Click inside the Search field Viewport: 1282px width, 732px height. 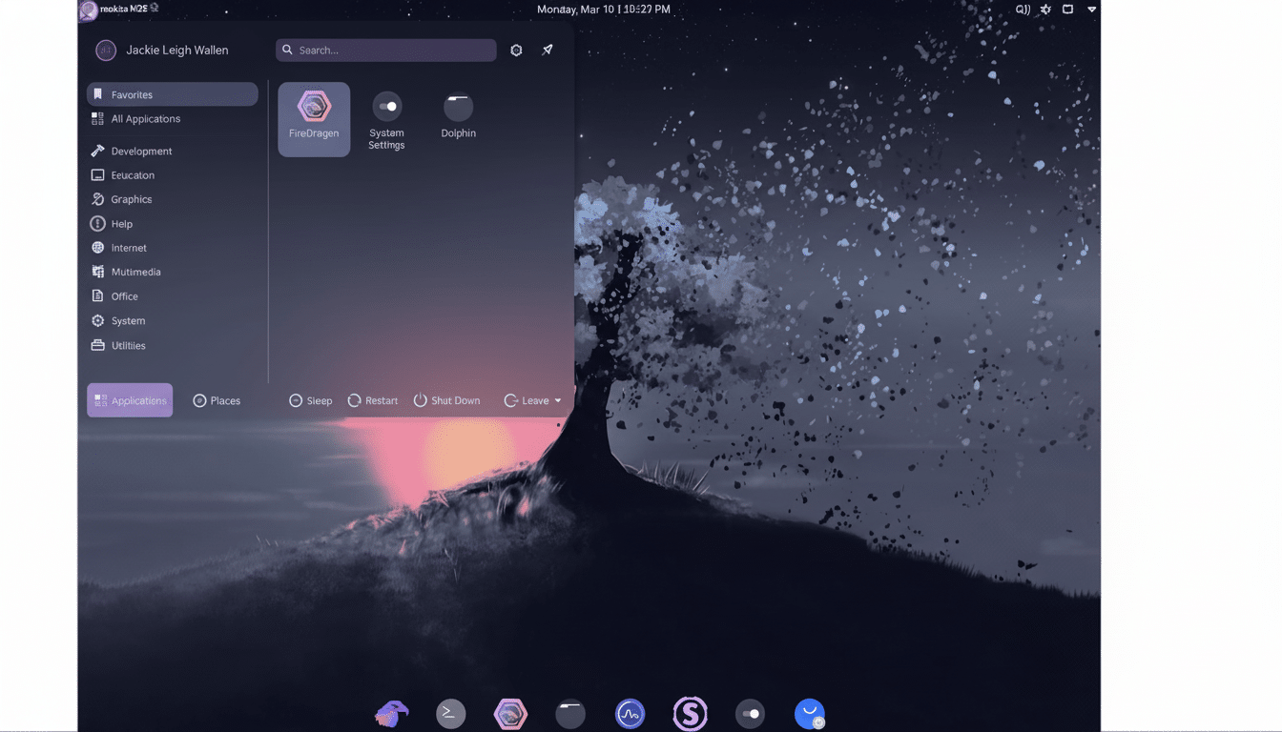(x=385, y=50)
